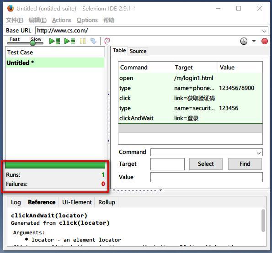Click the Find button
Screen dimensions: 272x253
click(x=245, y=164)
